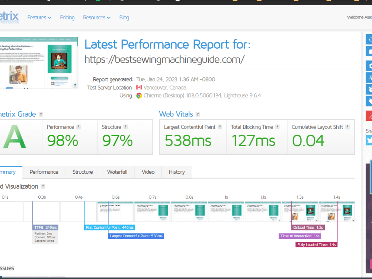Click the 97% Structure score

tap(118, 141)
